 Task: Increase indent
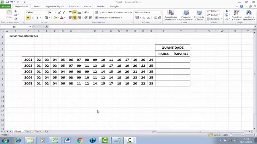click(x=90, y=18)
